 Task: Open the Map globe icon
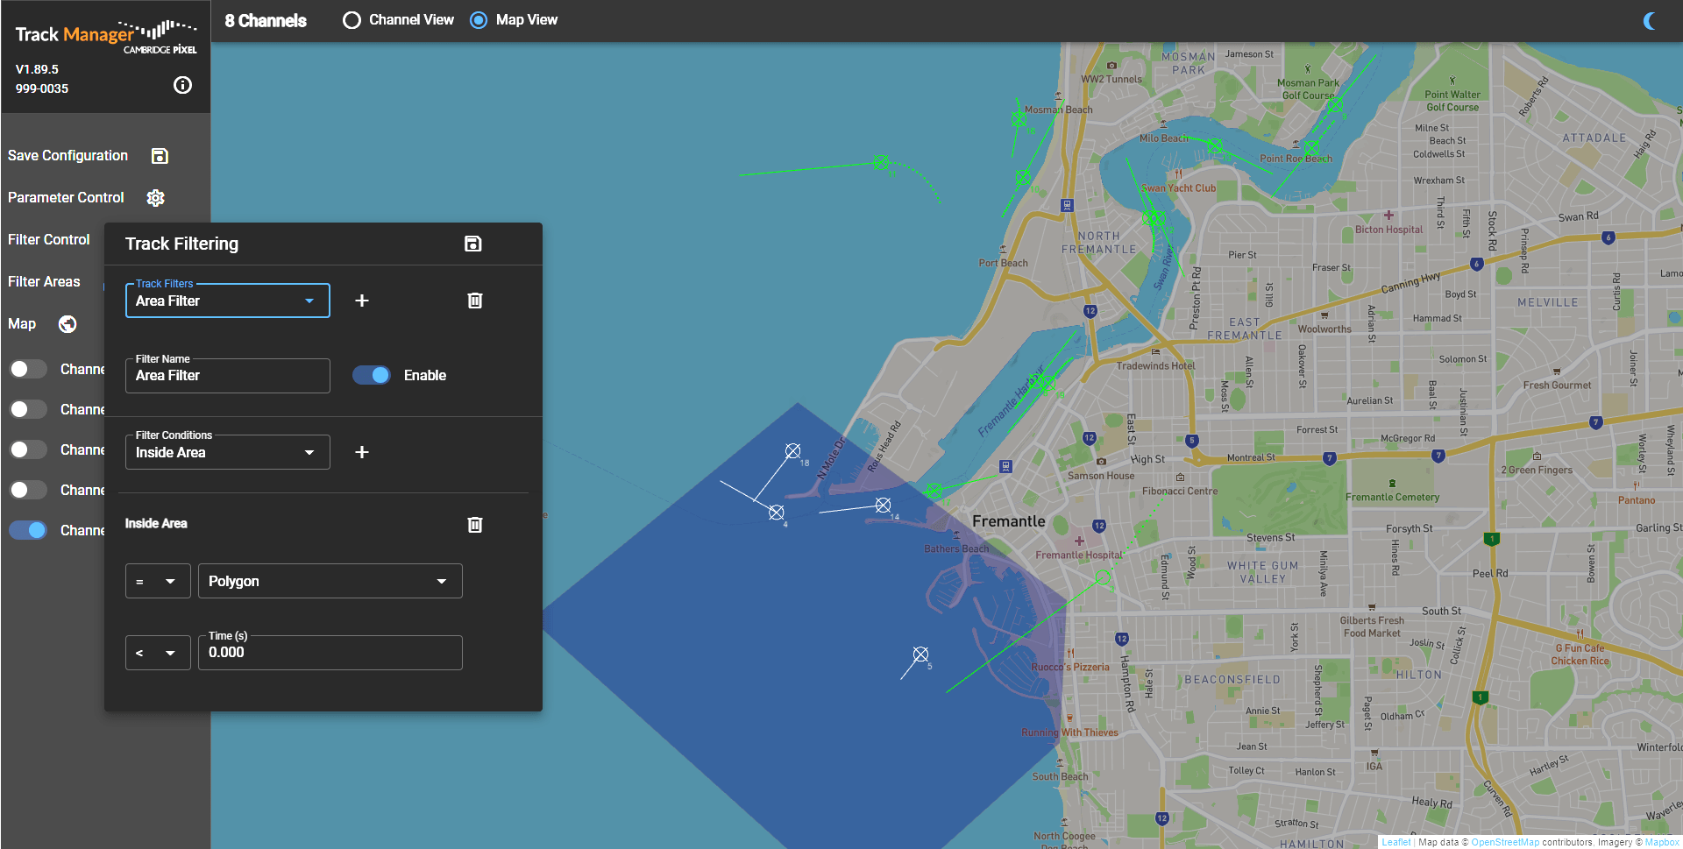(x=67, y=324)
